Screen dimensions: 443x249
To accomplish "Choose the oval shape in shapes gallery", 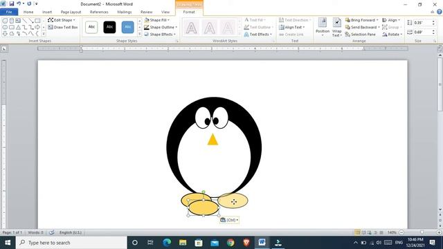I will click(5, 28).
